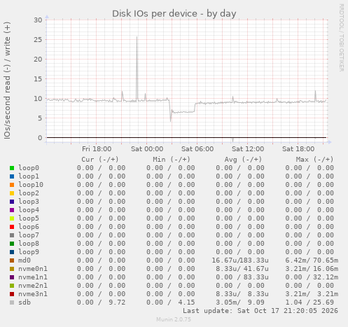Image resolution: width=348 pixels, height=327 pixels.
Task: Select the loop0 device label
Action: coord(29,168)
